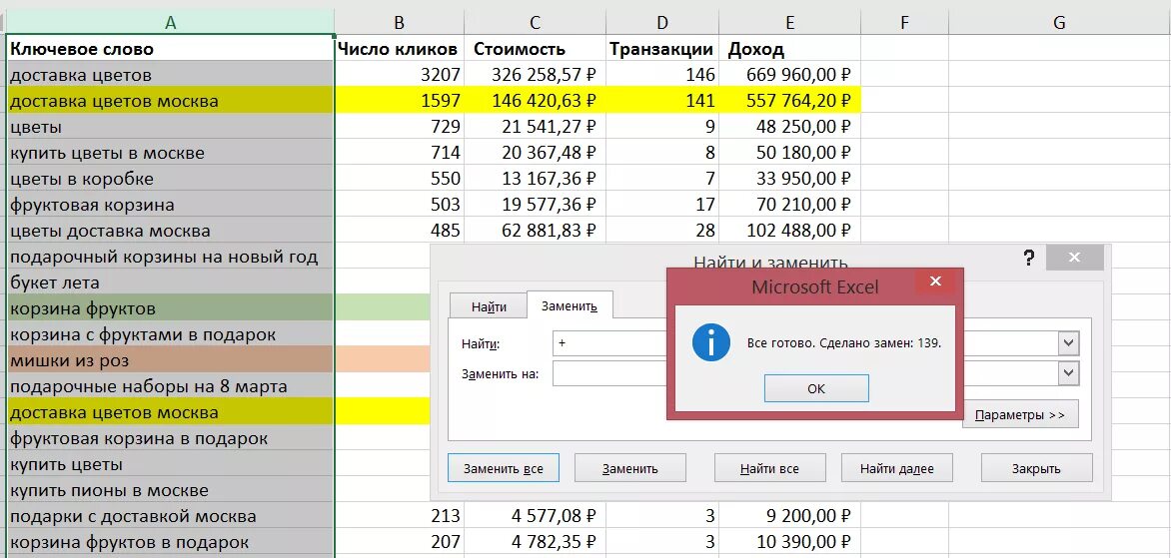Select the cell купить цветы

(170, 464)
